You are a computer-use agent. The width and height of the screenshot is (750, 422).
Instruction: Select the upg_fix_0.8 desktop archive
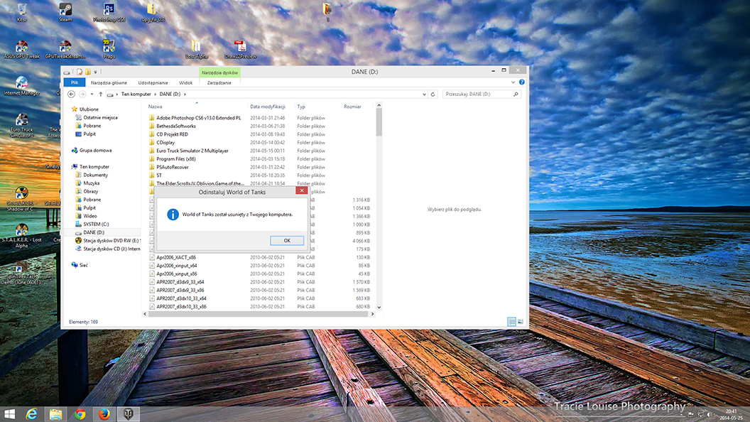[153, 13]
